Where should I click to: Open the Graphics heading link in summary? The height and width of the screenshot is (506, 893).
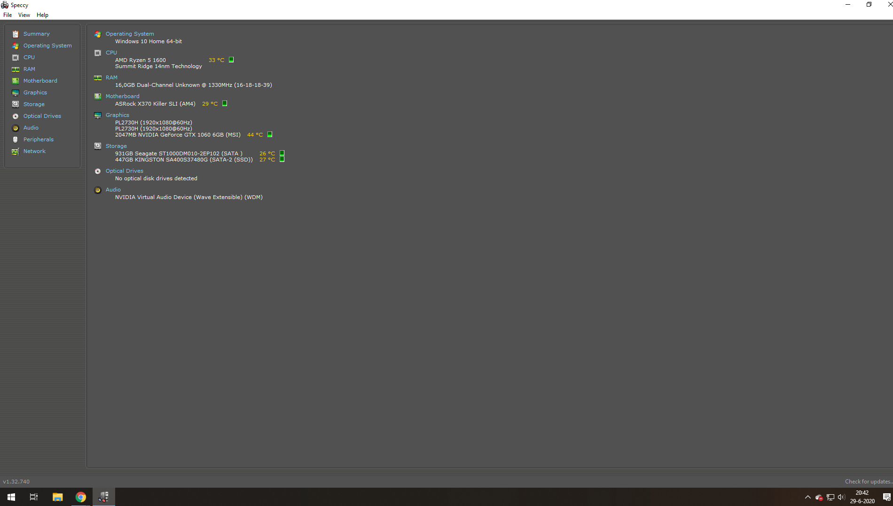117,115
